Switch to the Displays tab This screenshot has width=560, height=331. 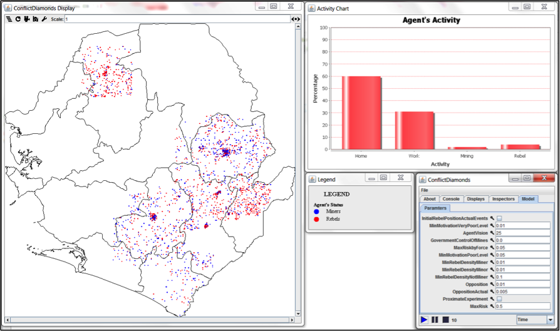point(475,199)
